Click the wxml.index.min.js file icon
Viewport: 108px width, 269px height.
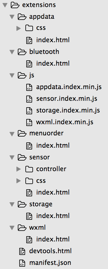29,122
